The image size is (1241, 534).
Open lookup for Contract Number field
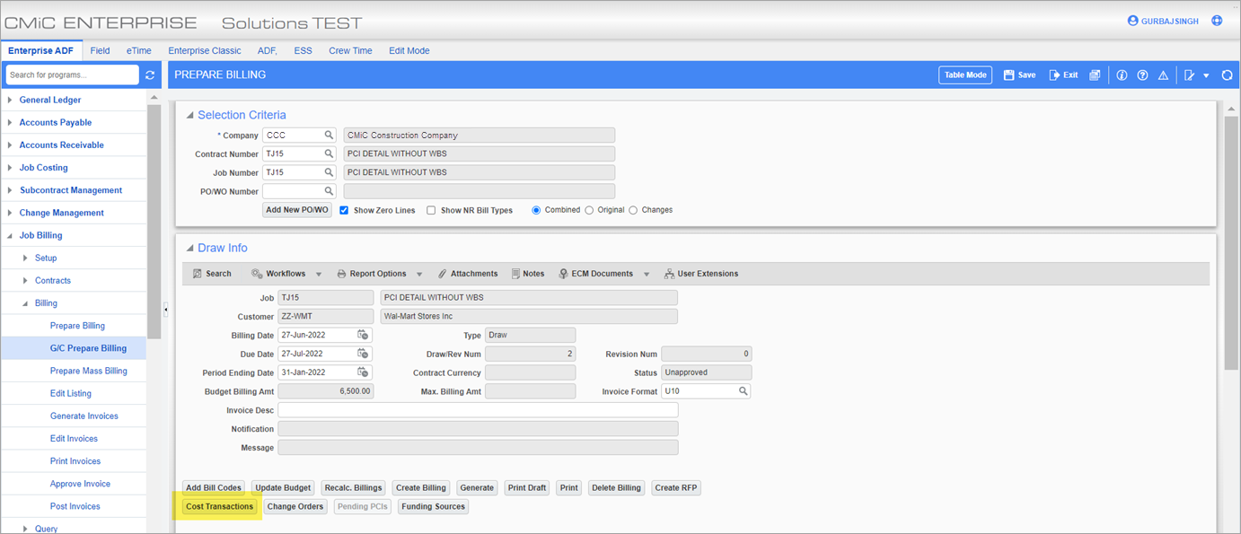(x=329, y=153)
